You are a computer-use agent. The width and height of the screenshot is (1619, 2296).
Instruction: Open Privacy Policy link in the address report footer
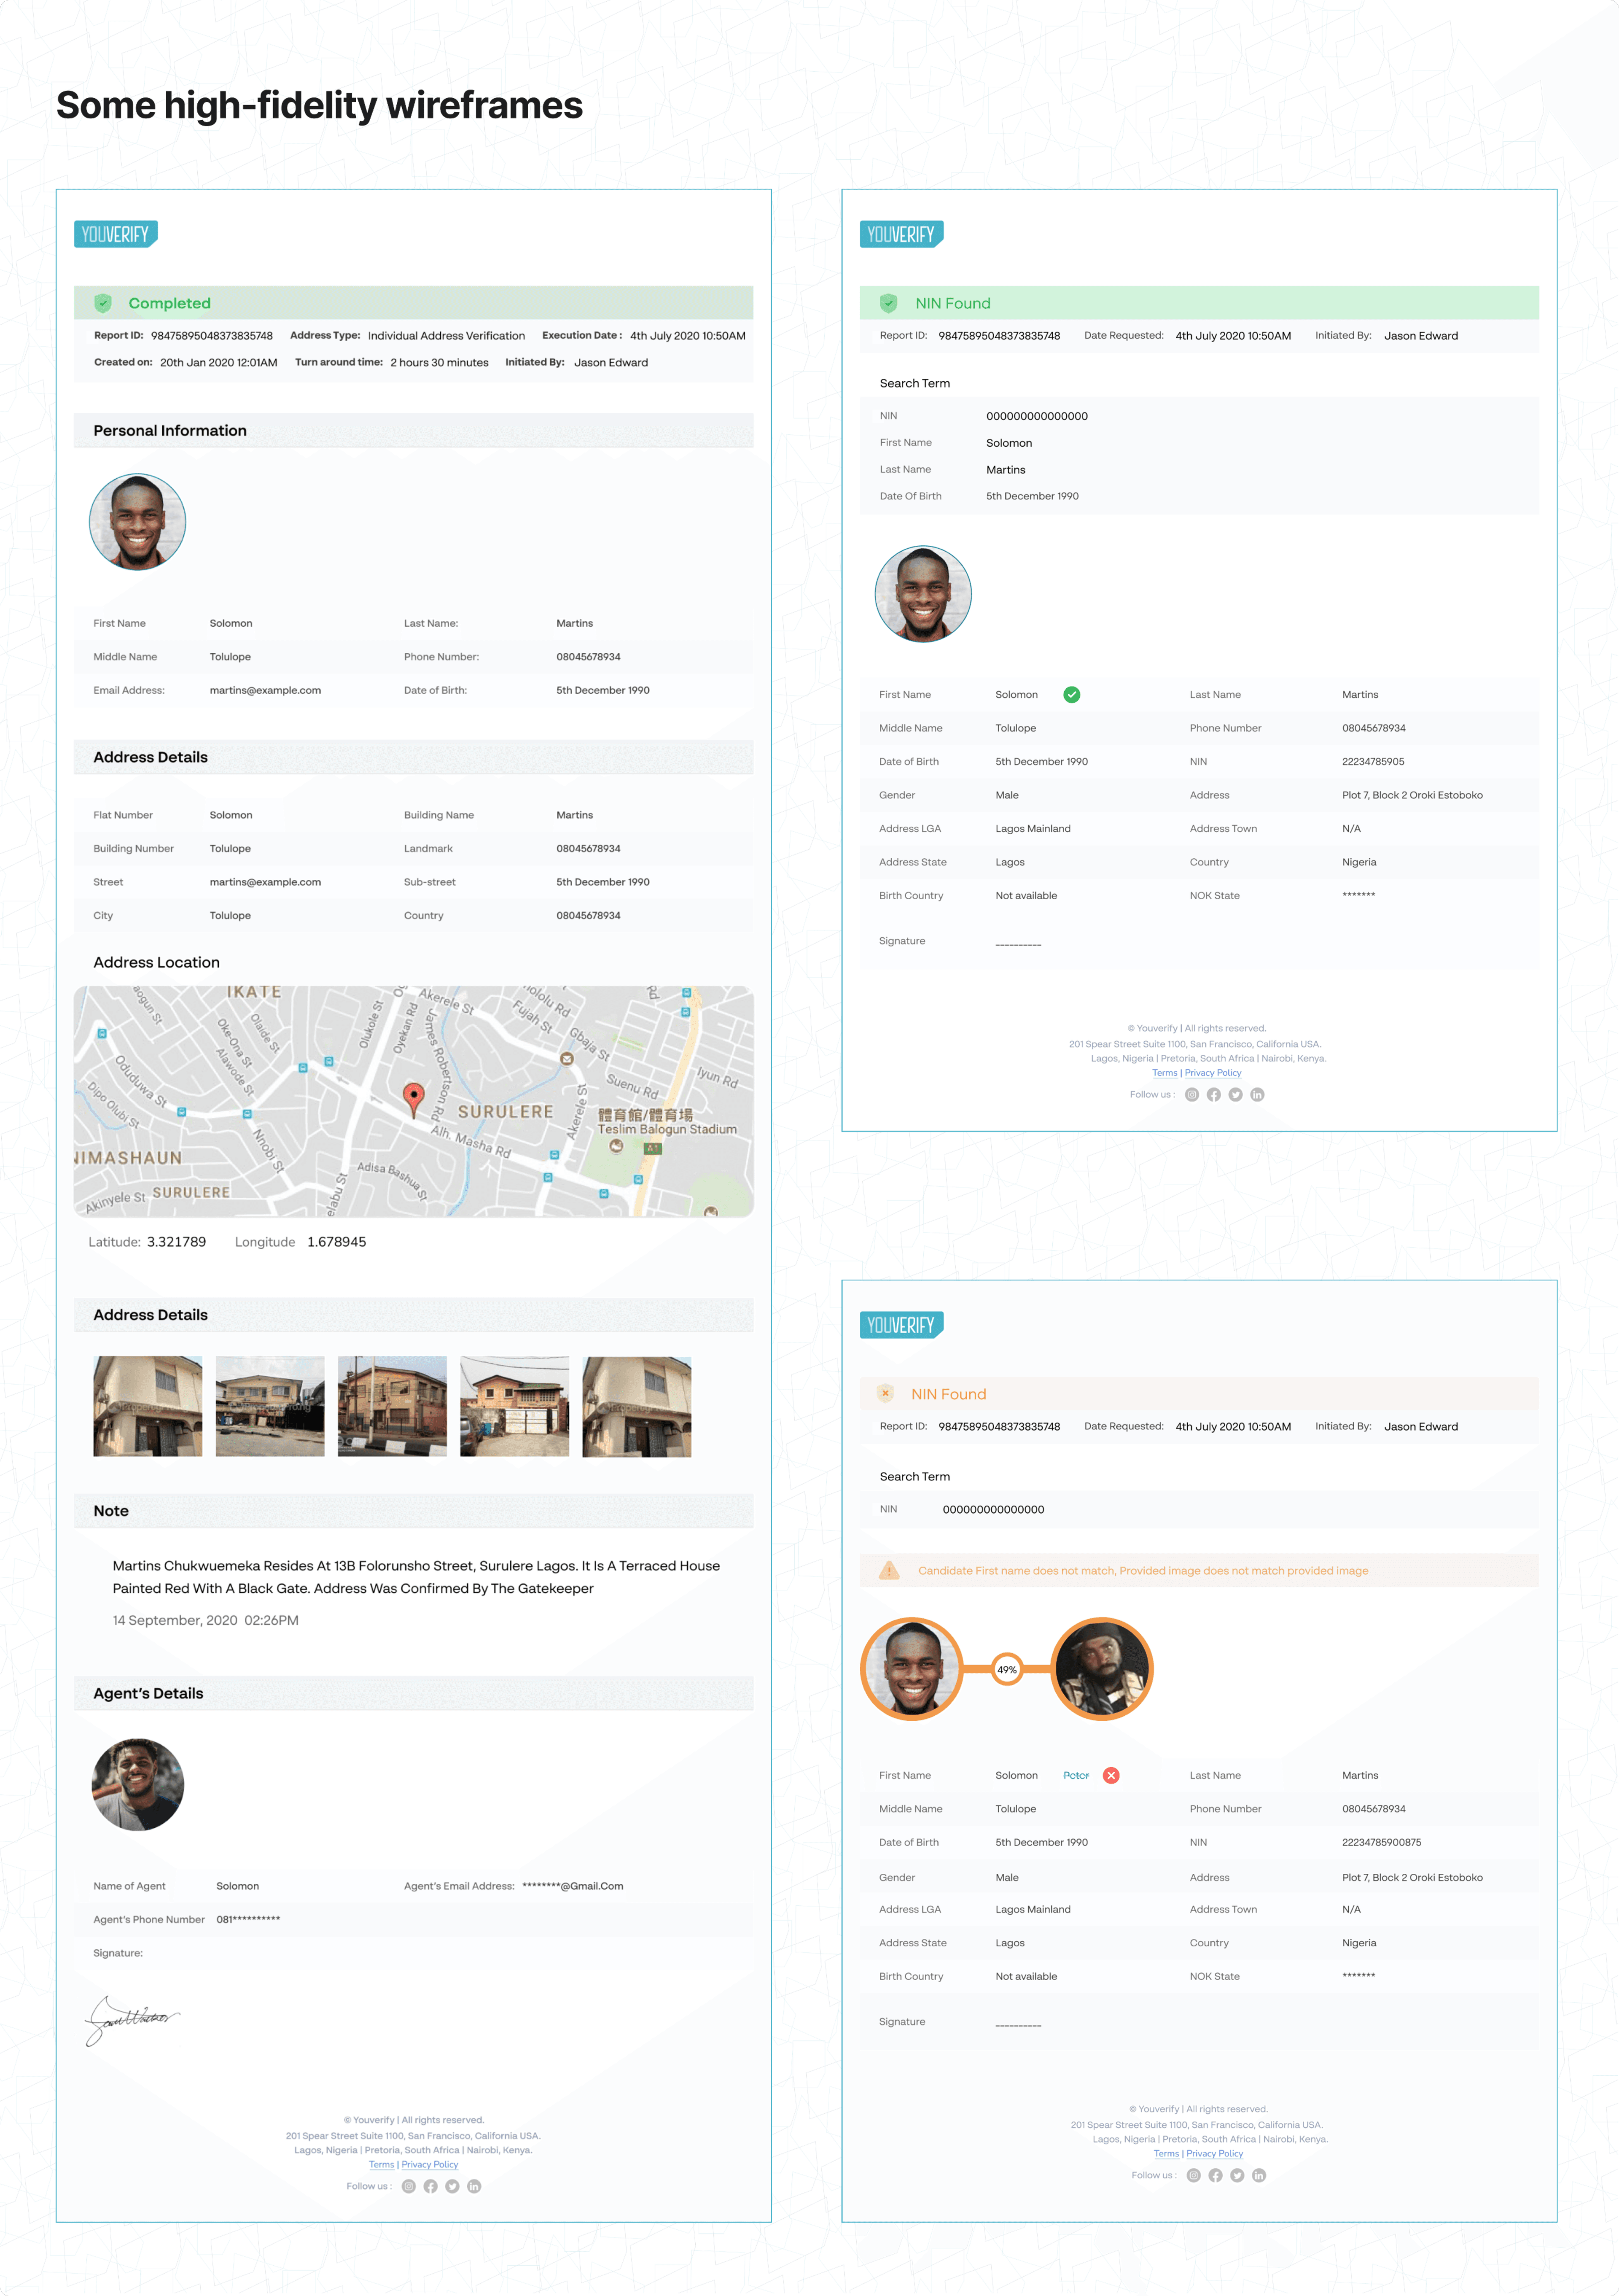click(430, 2165)
